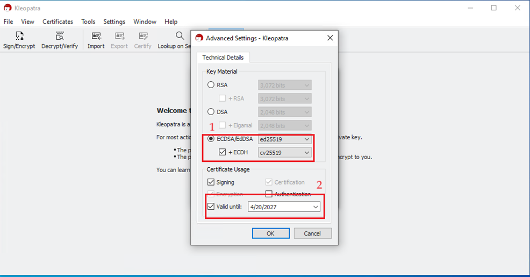Open the Valid until 4/20/2027 date picker
The image size is (530, 277).
(284, 207)
